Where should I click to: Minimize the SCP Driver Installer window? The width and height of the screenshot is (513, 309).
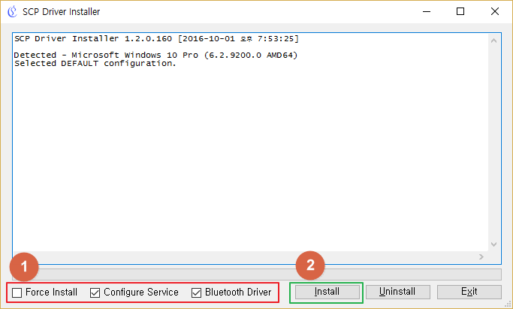click(x=427, y=11)
